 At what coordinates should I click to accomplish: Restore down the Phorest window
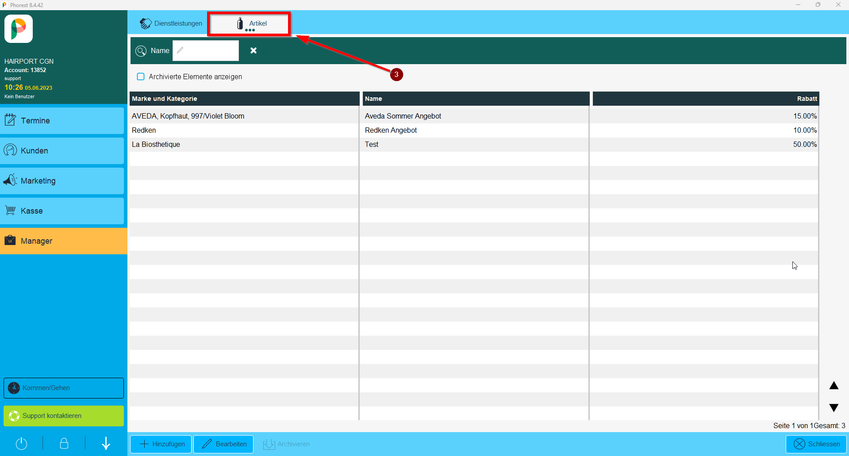818,5
